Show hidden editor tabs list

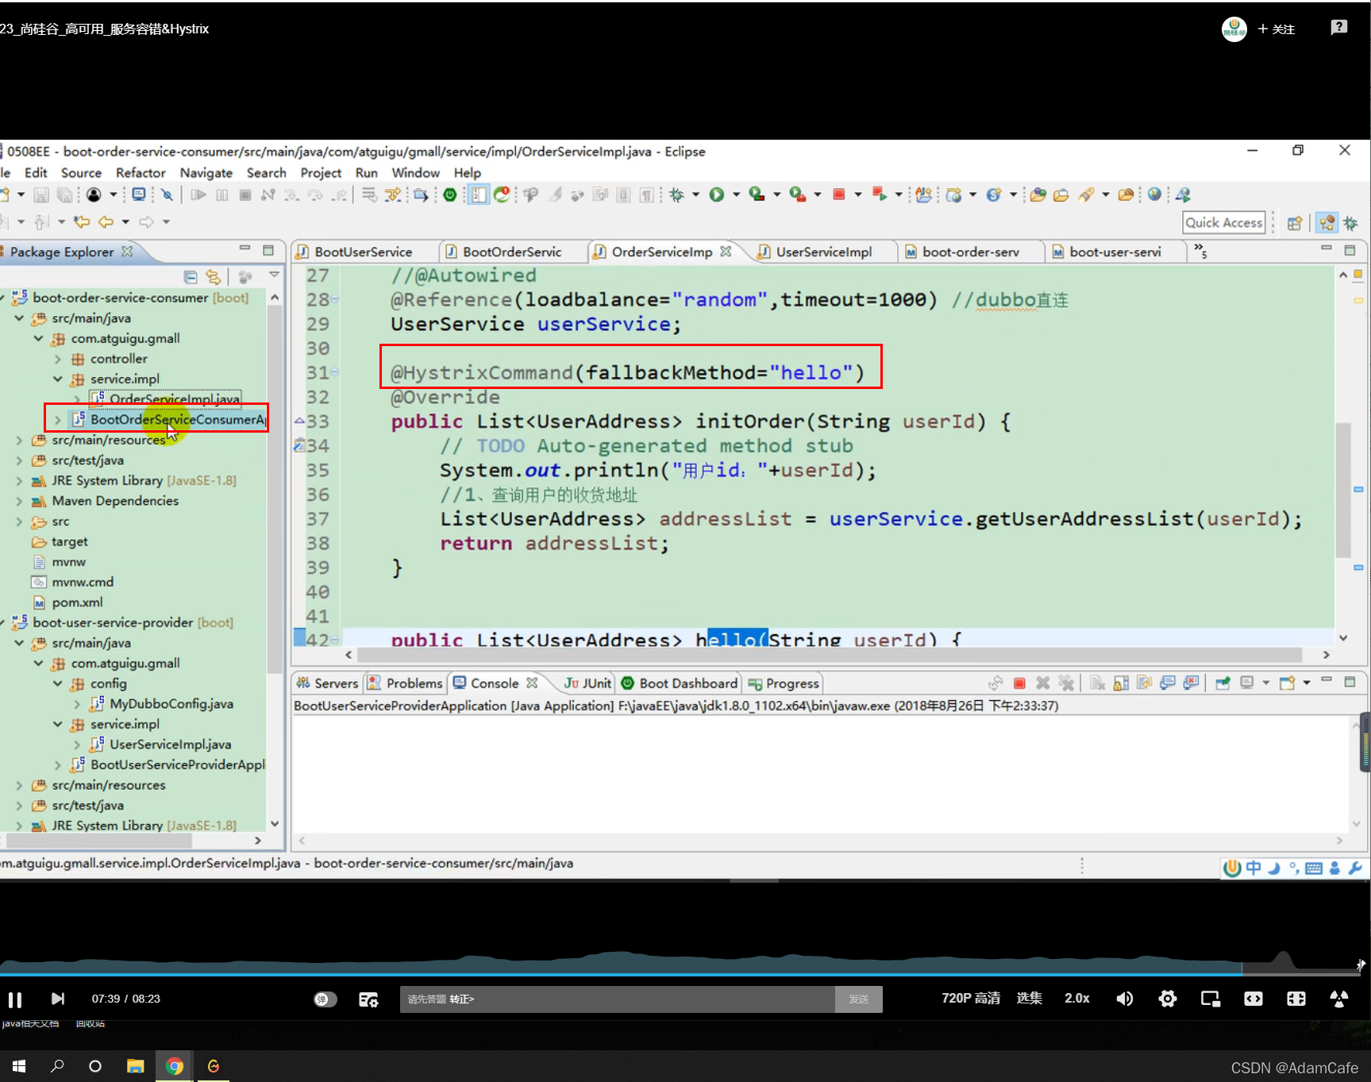tap(1200, 250)
